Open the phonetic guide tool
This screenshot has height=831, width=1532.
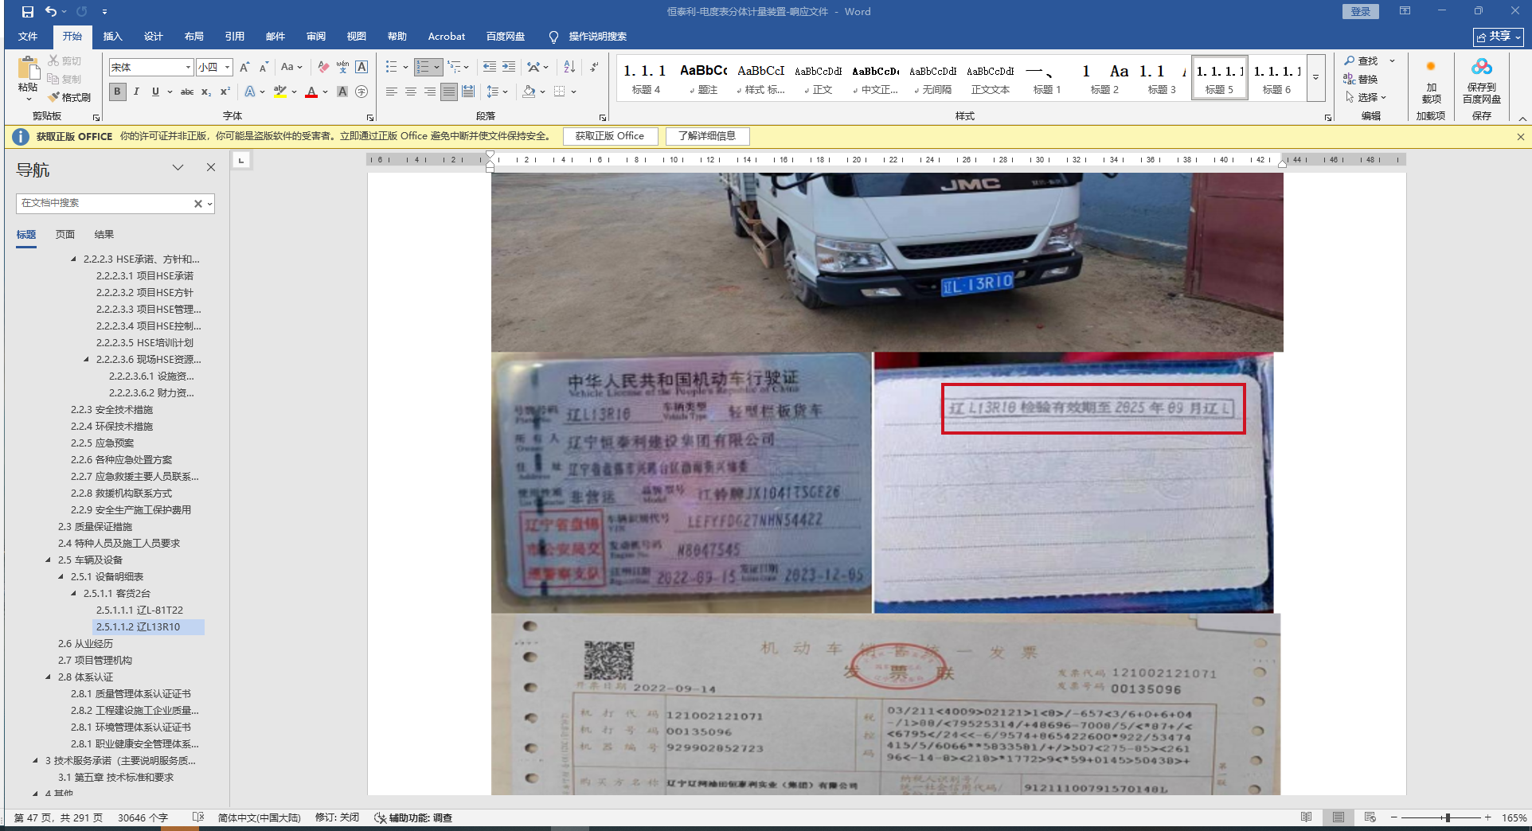pyautogui.click(x=342, y=67)
